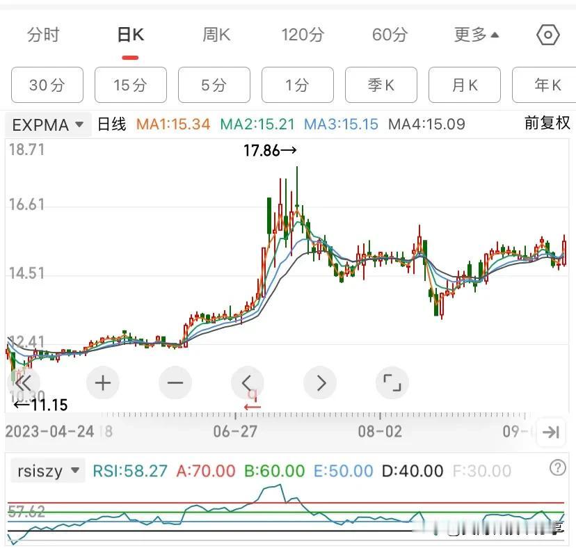Choose the 5分 timeframe button
The image size is (576, 548).
214,85
